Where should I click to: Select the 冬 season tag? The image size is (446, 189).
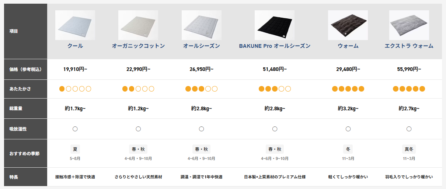348,149
